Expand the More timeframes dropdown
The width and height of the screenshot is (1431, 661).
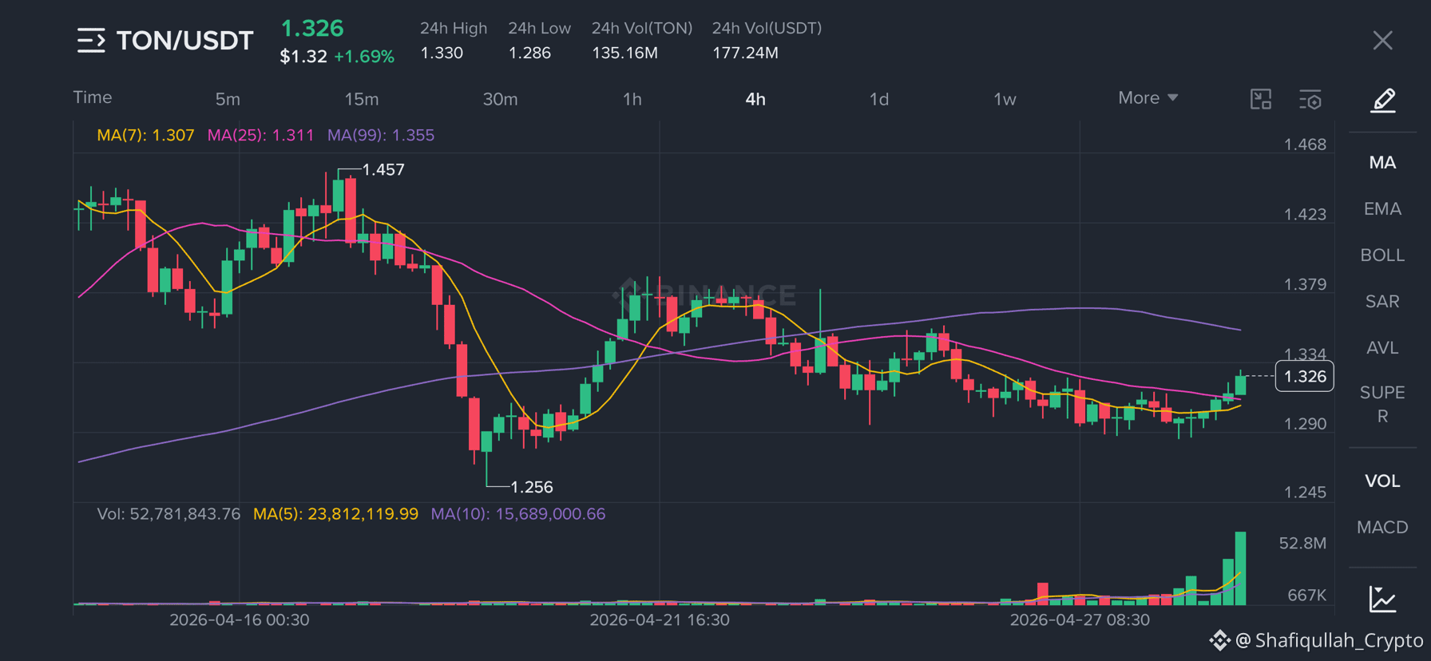tap(1148, 97)
